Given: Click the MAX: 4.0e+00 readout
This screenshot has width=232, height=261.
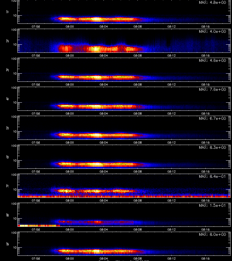Looking at the screenshot, I should point(212,31).
